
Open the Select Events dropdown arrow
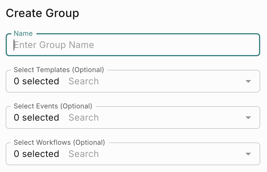pyautogui.click(x=248, y=118)
